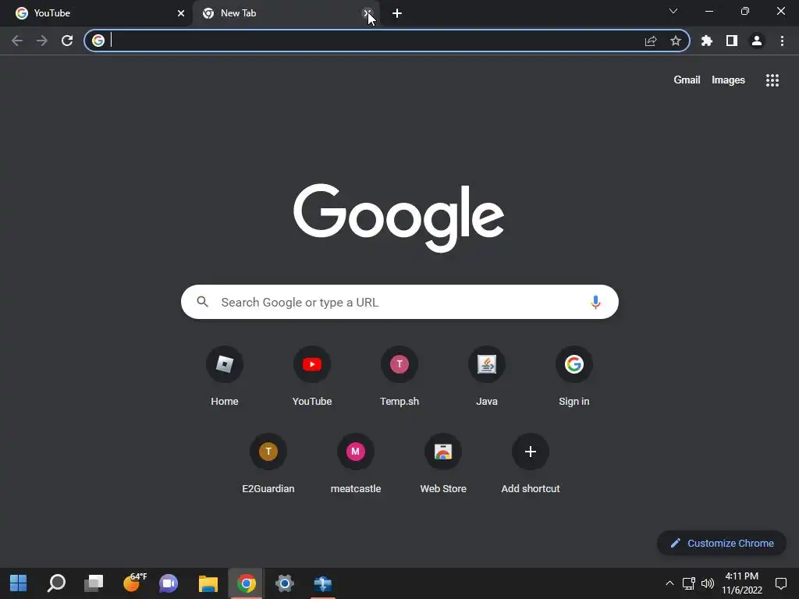Open the Windows Start menu

click(19, 583)
